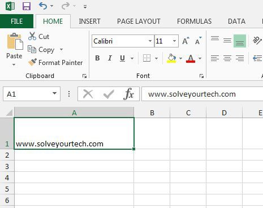Select column B header

click(152, 112)
